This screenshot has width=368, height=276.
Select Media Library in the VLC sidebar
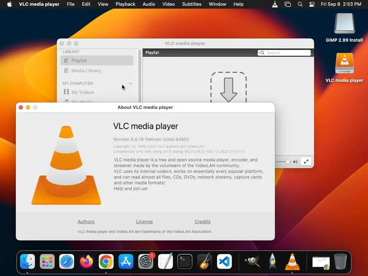[x=97, y=71]
